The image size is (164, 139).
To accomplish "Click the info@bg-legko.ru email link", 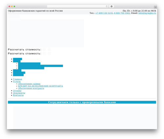I will coord(147,13).
